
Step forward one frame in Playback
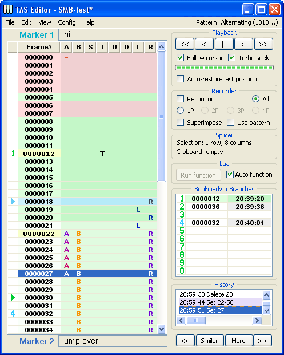pyautogui.click(x=243, y=44)
